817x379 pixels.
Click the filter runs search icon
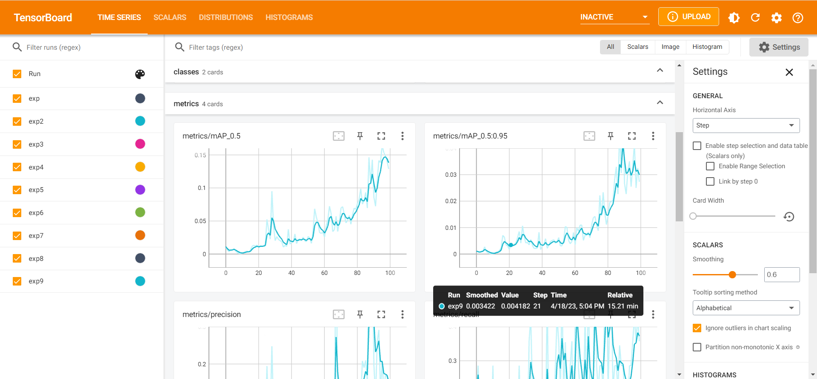coord(17,47)
